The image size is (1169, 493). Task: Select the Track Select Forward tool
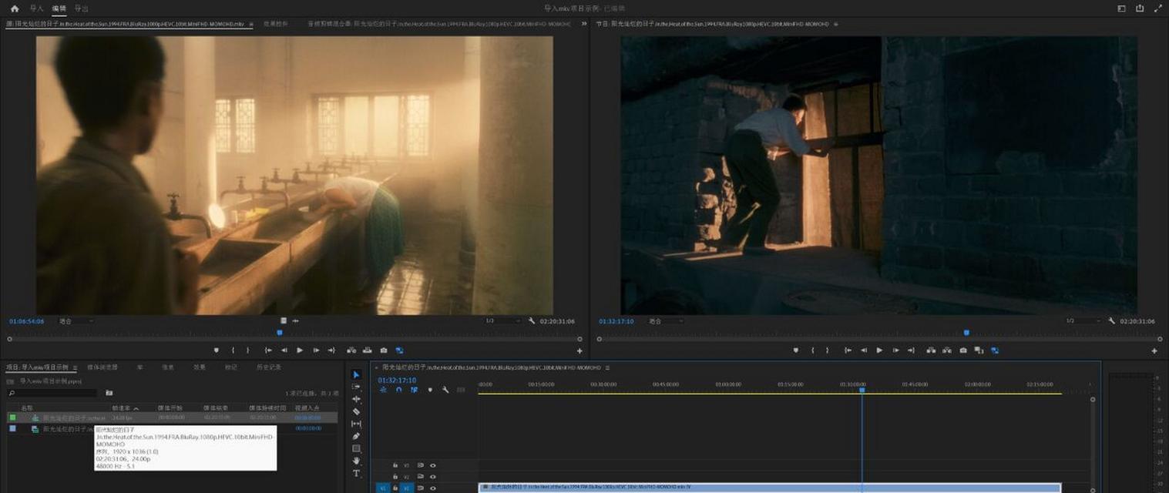(356, 387)
